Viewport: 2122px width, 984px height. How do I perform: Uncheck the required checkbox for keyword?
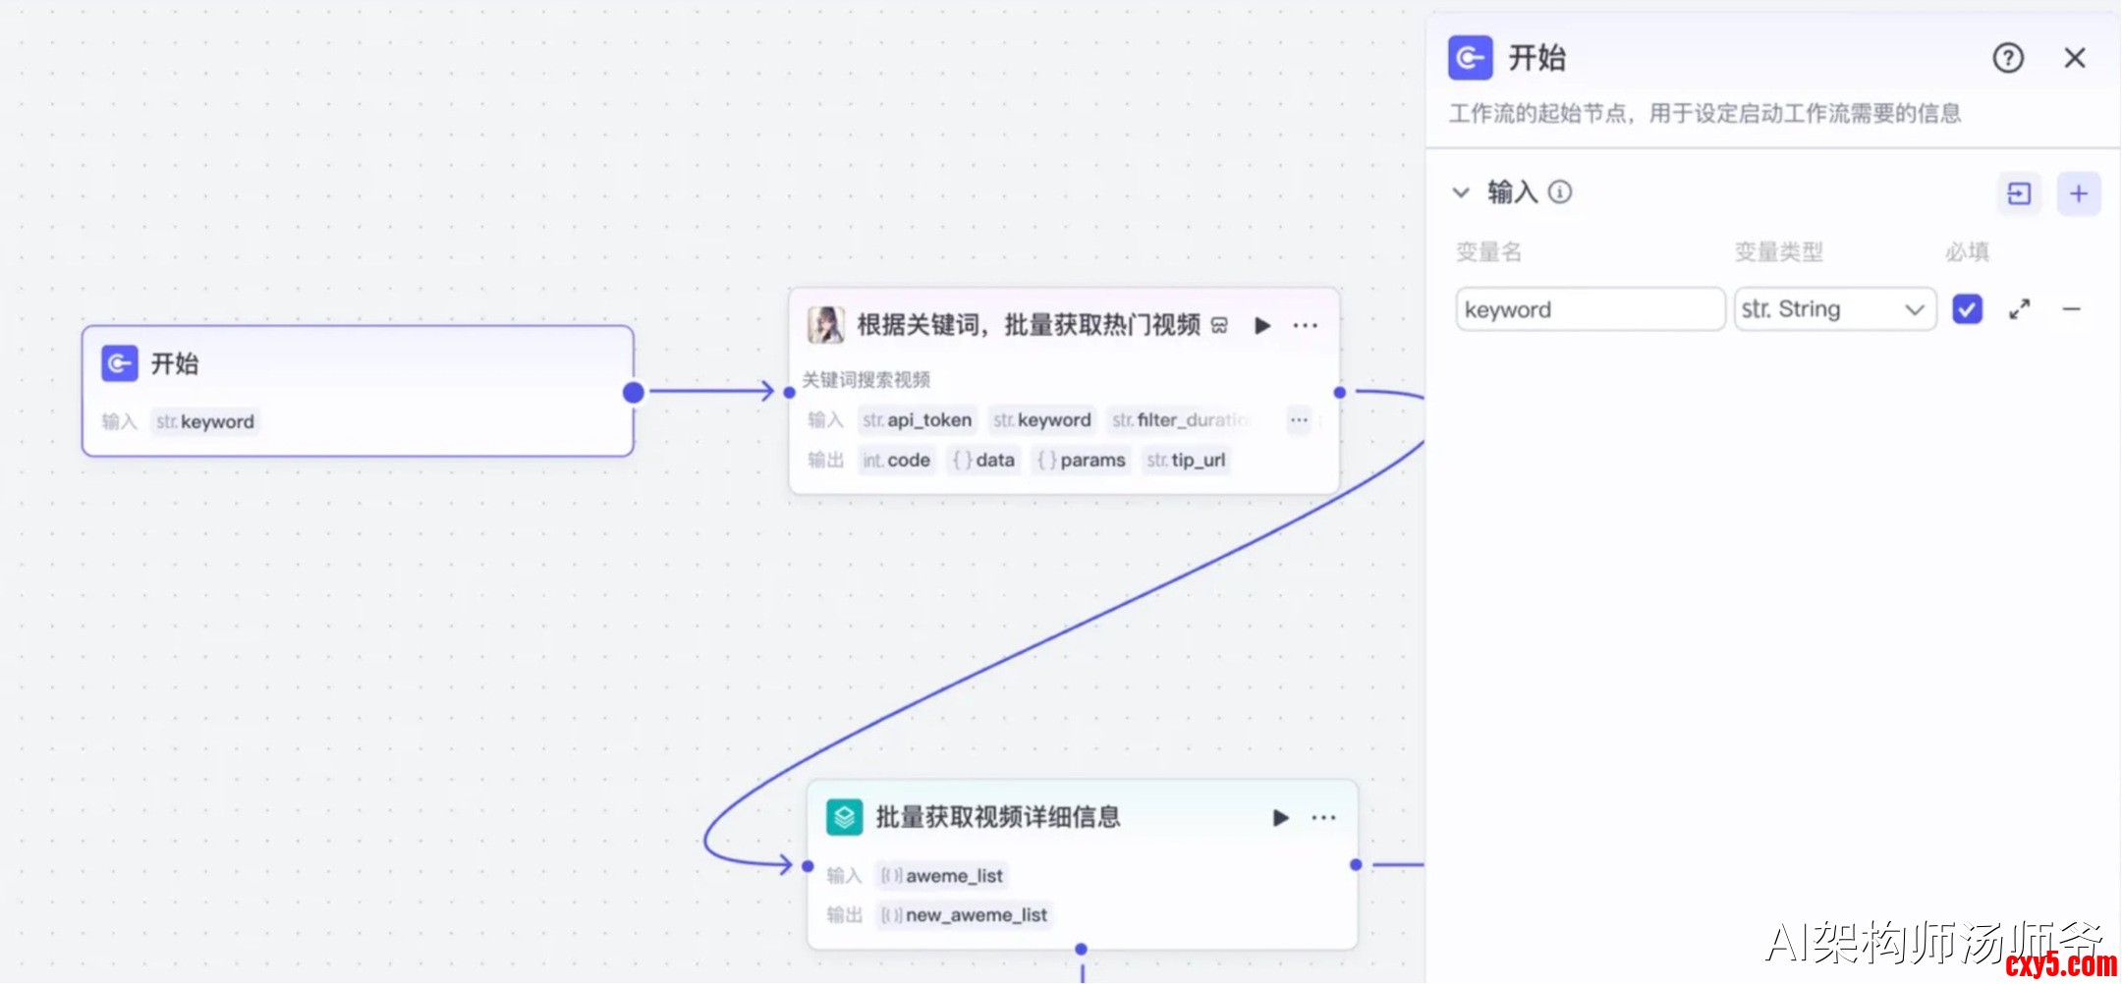[x=1967, y=309]
